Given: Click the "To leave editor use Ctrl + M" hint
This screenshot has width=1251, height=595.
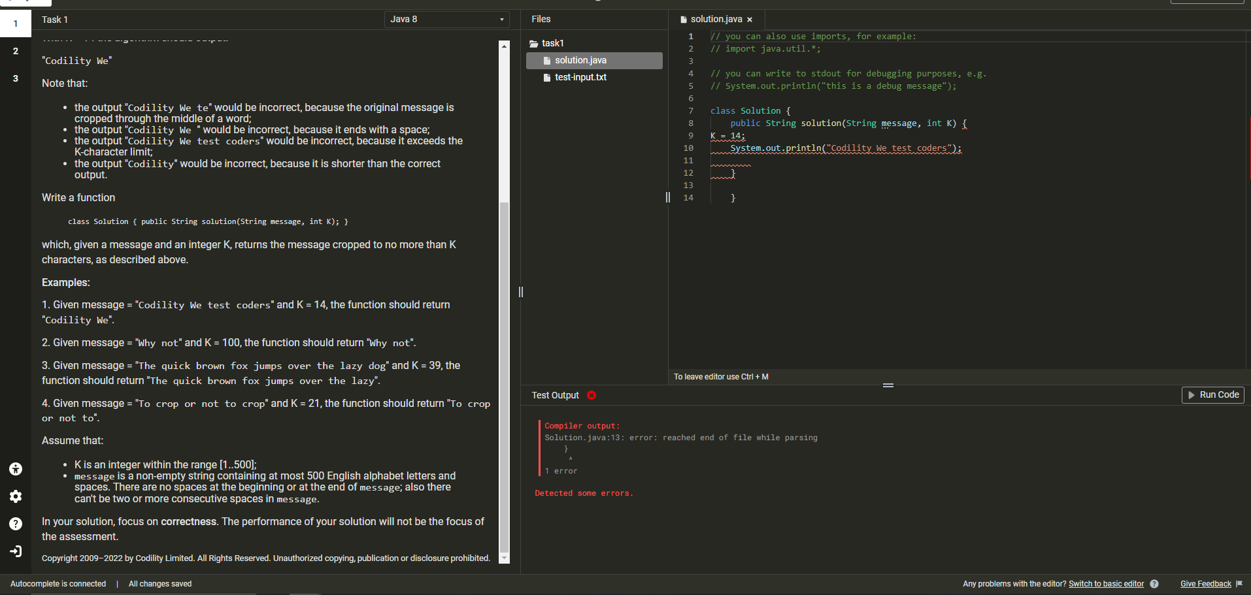Looking at the screenshot, I should click(721, 377).
